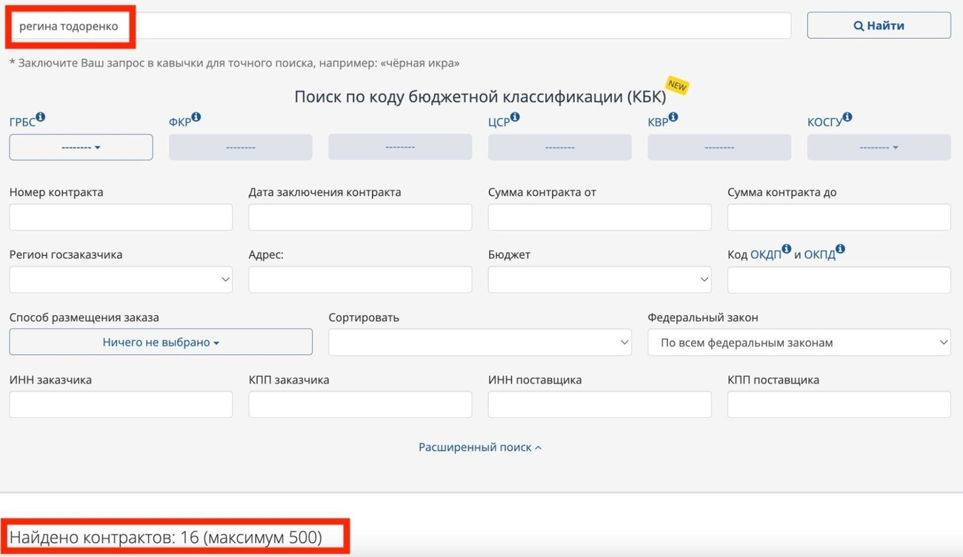Open the Регион госзаказчика dropdown
This screenshot has width=963, height=557.
coord(121,280)
